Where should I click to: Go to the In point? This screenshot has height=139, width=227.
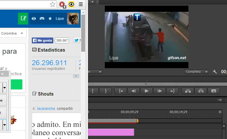(121, 91)
